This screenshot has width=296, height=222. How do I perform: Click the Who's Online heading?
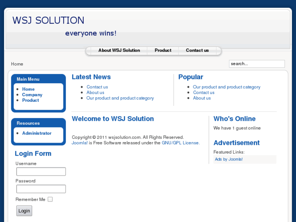[x=235, y=119]
